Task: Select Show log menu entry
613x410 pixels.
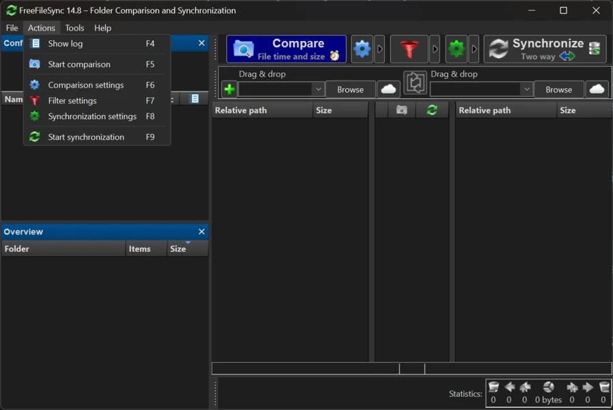Action: click(x=97, y=43)
